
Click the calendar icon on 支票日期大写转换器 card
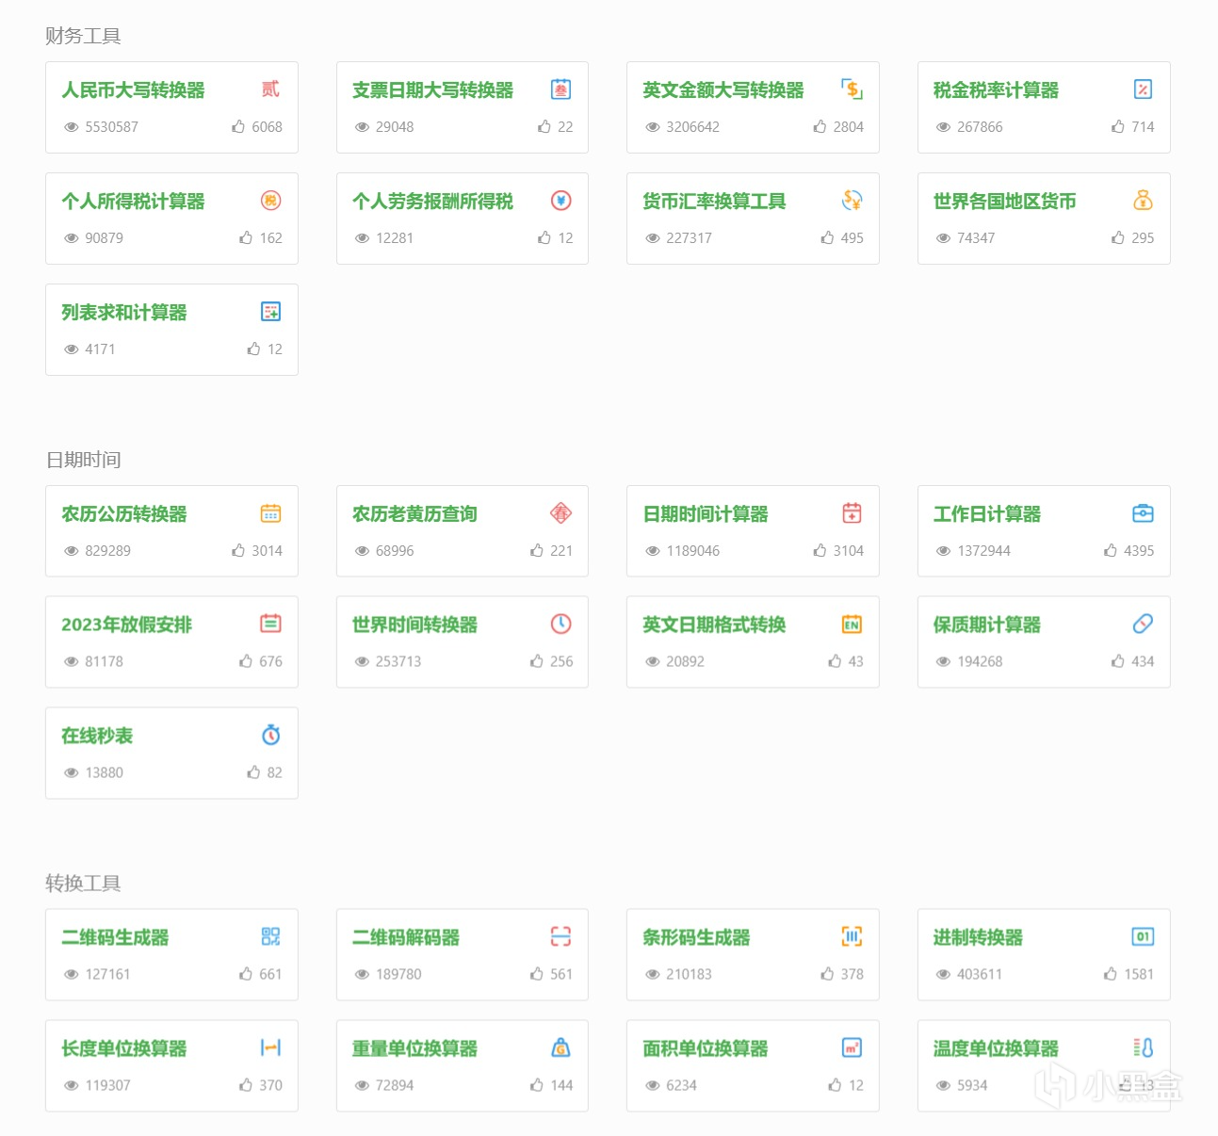click(x=561, y=89)
